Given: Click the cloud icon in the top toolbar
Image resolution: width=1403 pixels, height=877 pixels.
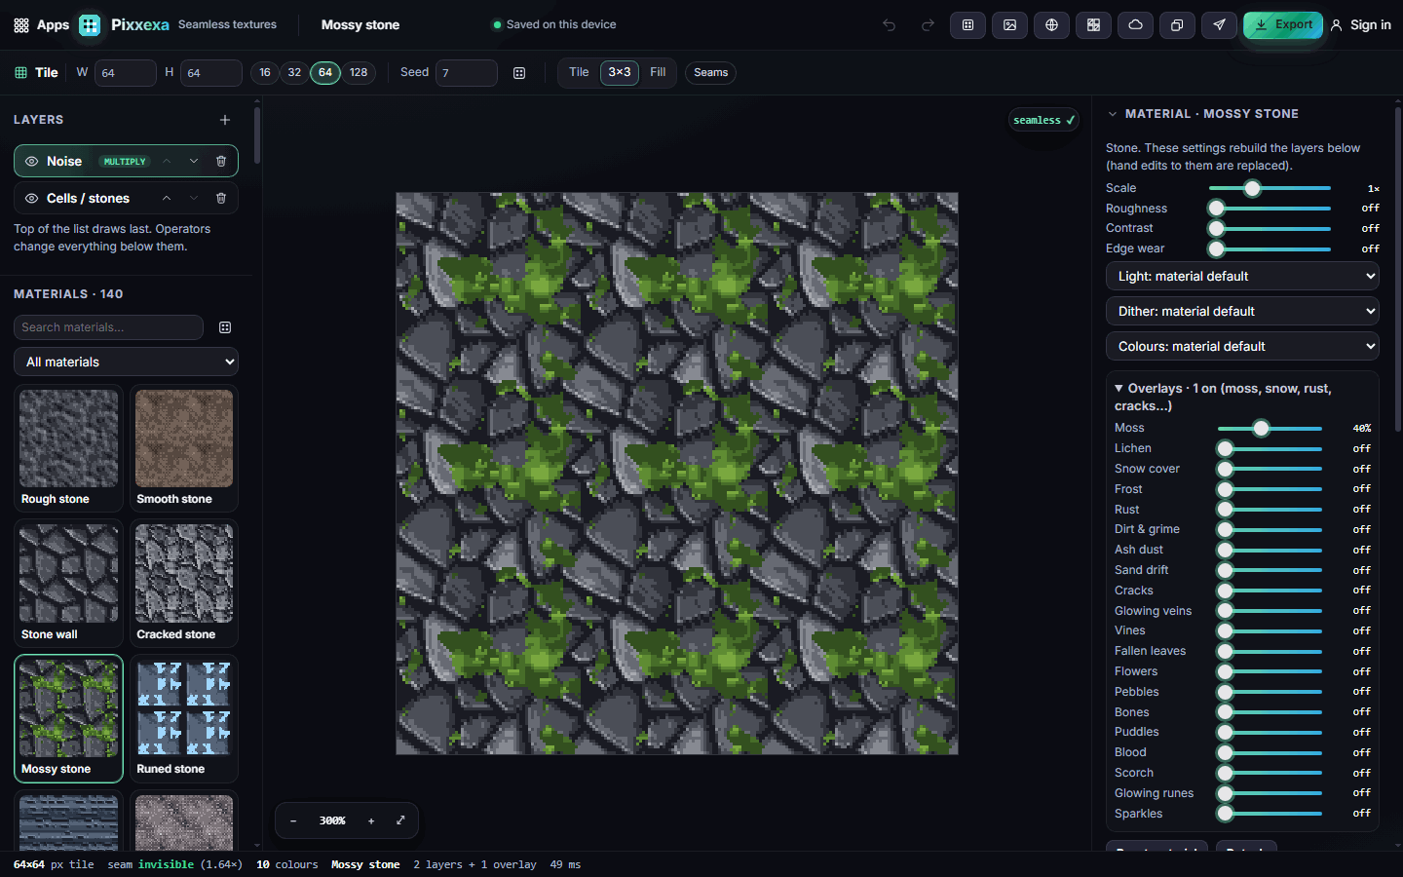Looking at the screenshot, I should [1135, 25].
